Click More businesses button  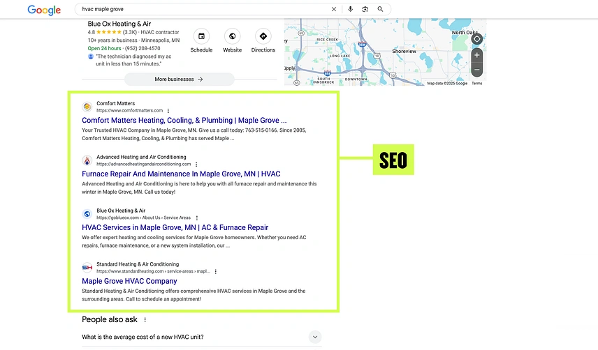[x=179, y=79]
